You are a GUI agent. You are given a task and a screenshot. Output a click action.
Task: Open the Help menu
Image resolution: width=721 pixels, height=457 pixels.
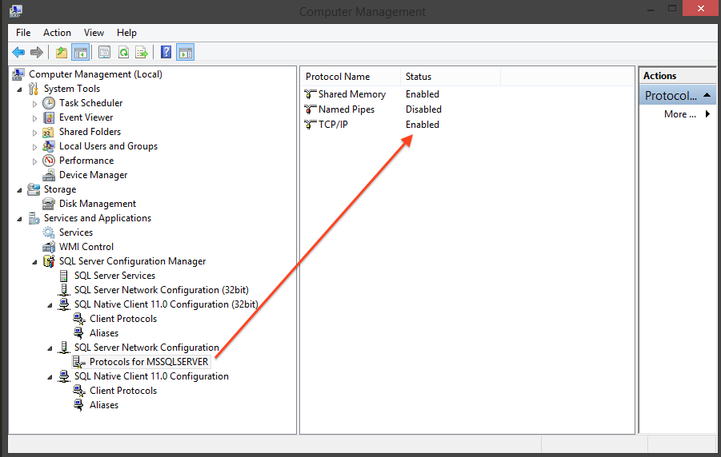point(126,33)
